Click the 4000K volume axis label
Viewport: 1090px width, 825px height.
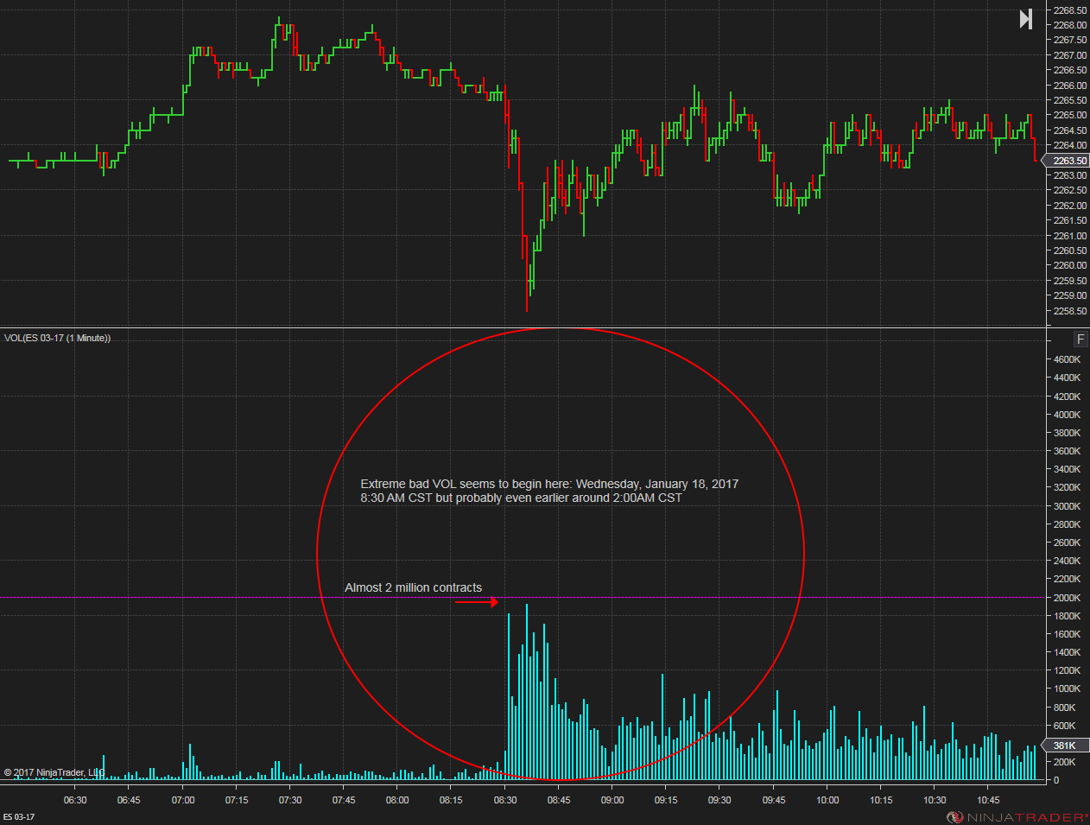(1067, 415)
